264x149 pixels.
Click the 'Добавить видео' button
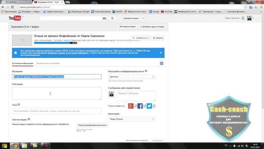click(x=131, y=18)
